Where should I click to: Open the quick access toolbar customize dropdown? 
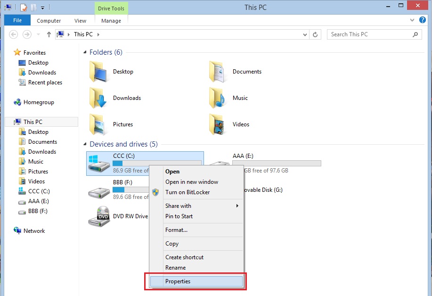tap(43, 8)
